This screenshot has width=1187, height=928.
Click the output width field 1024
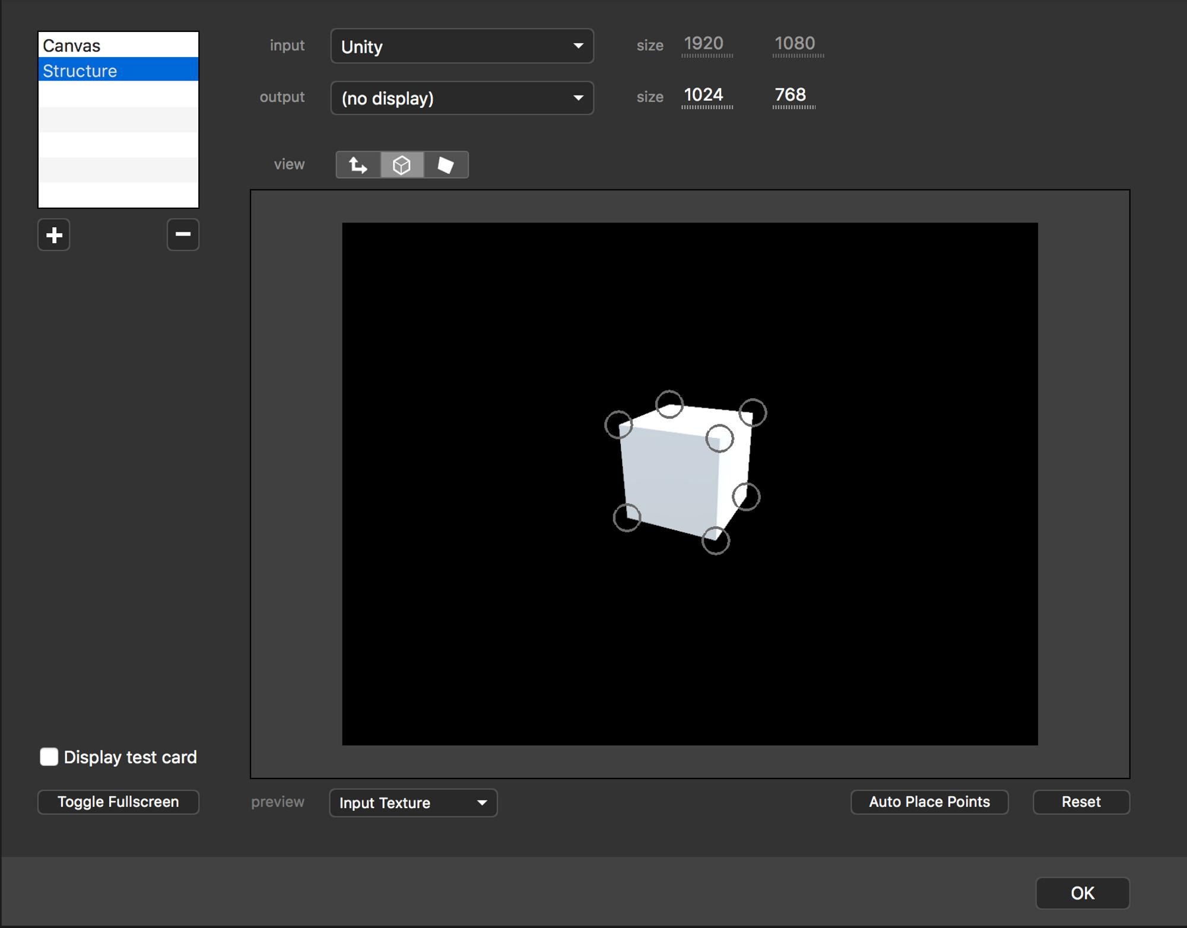click(x=704, y=95)
